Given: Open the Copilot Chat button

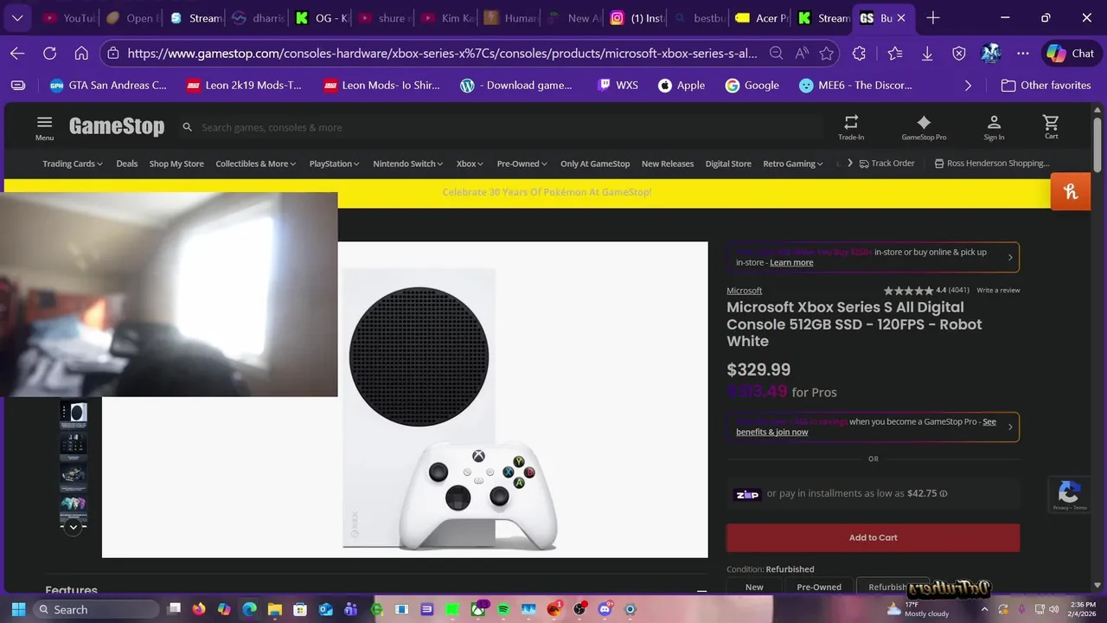Looking at the screenshot, I should [1070, 54].
